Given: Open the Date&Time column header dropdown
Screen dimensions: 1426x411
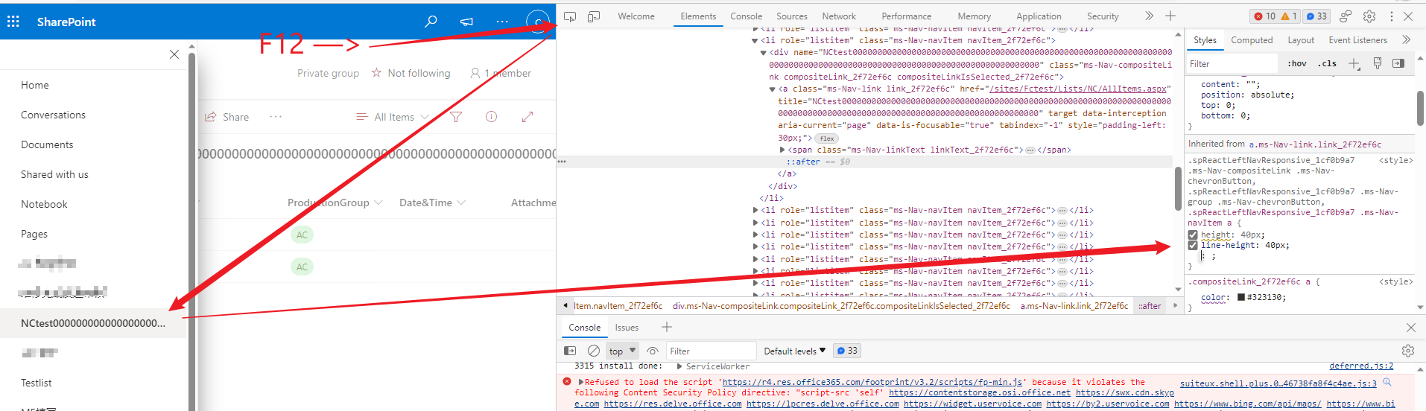Looking at the screenshot, I should (x=433, y=203).
